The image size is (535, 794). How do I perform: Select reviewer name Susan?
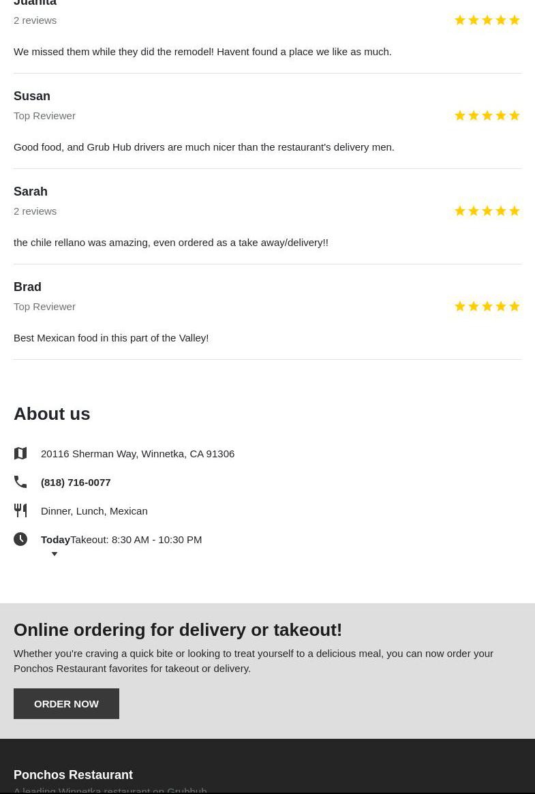pos(32,96)
